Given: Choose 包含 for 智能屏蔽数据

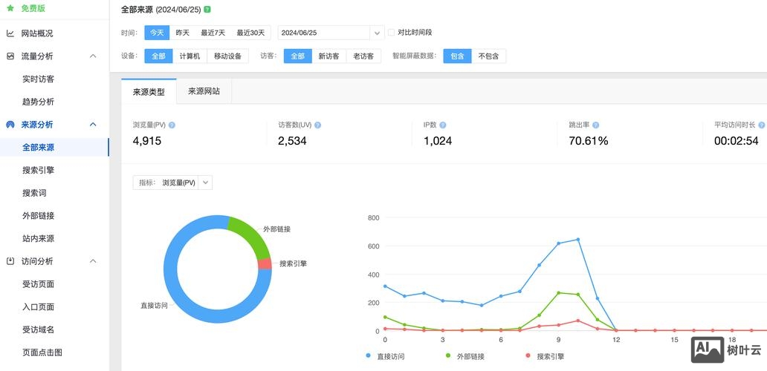Looking at the screenshot, I should point(457,56).
